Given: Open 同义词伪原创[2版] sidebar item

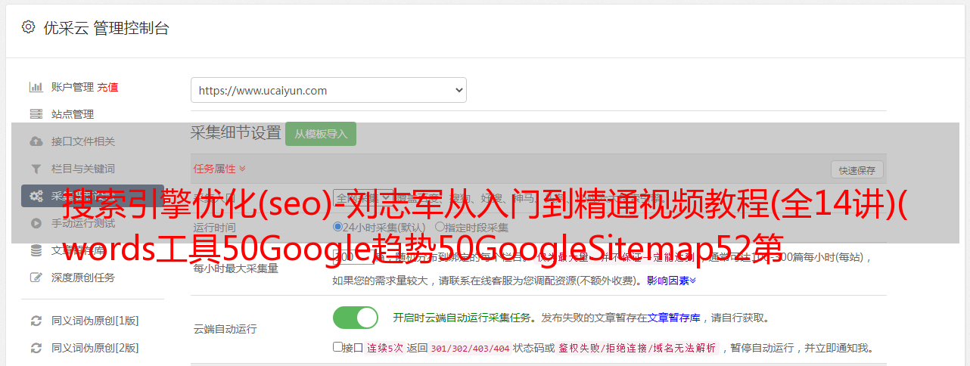Looking at the screenshot, I should [x=95, y=348].
